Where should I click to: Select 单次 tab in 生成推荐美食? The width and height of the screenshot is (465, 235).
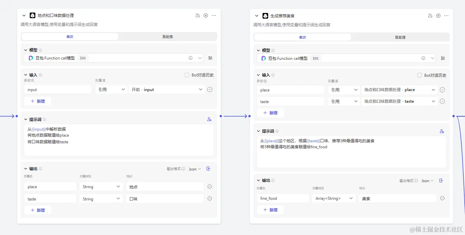pos(302,37)
